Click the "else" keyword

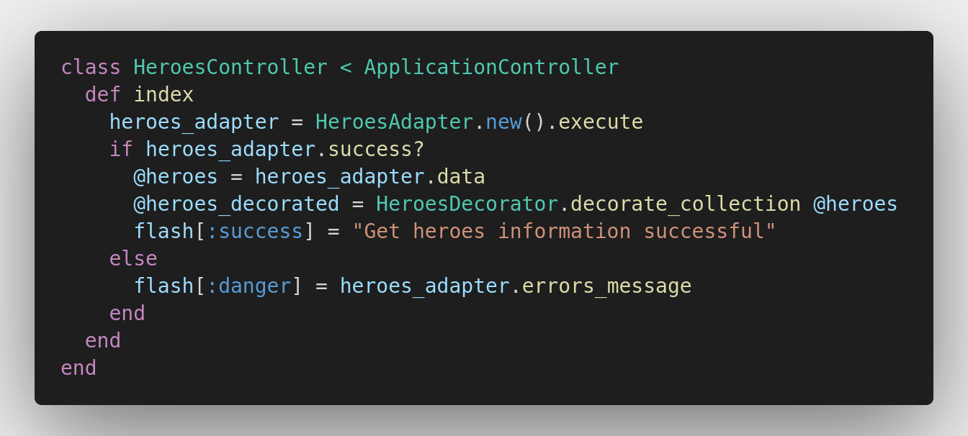(133, 259)
